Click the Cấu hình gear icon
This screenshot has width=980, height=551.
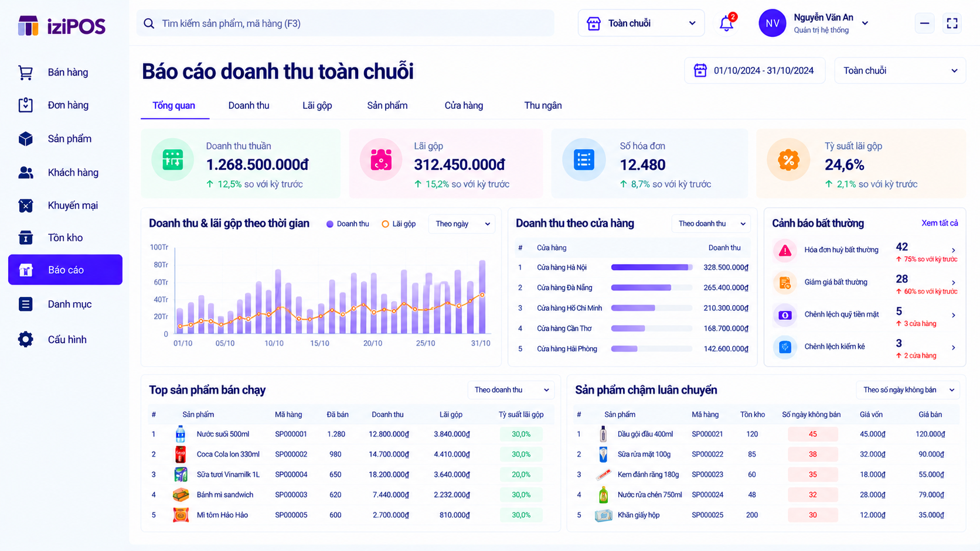pos(25,339)
